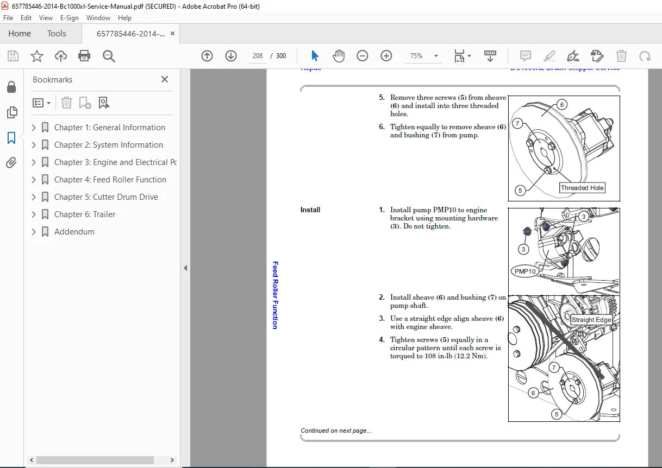The height and width of the screenshot is (468, 662).
Task: Open the zoom percentage dropdown
Action: 436,56
